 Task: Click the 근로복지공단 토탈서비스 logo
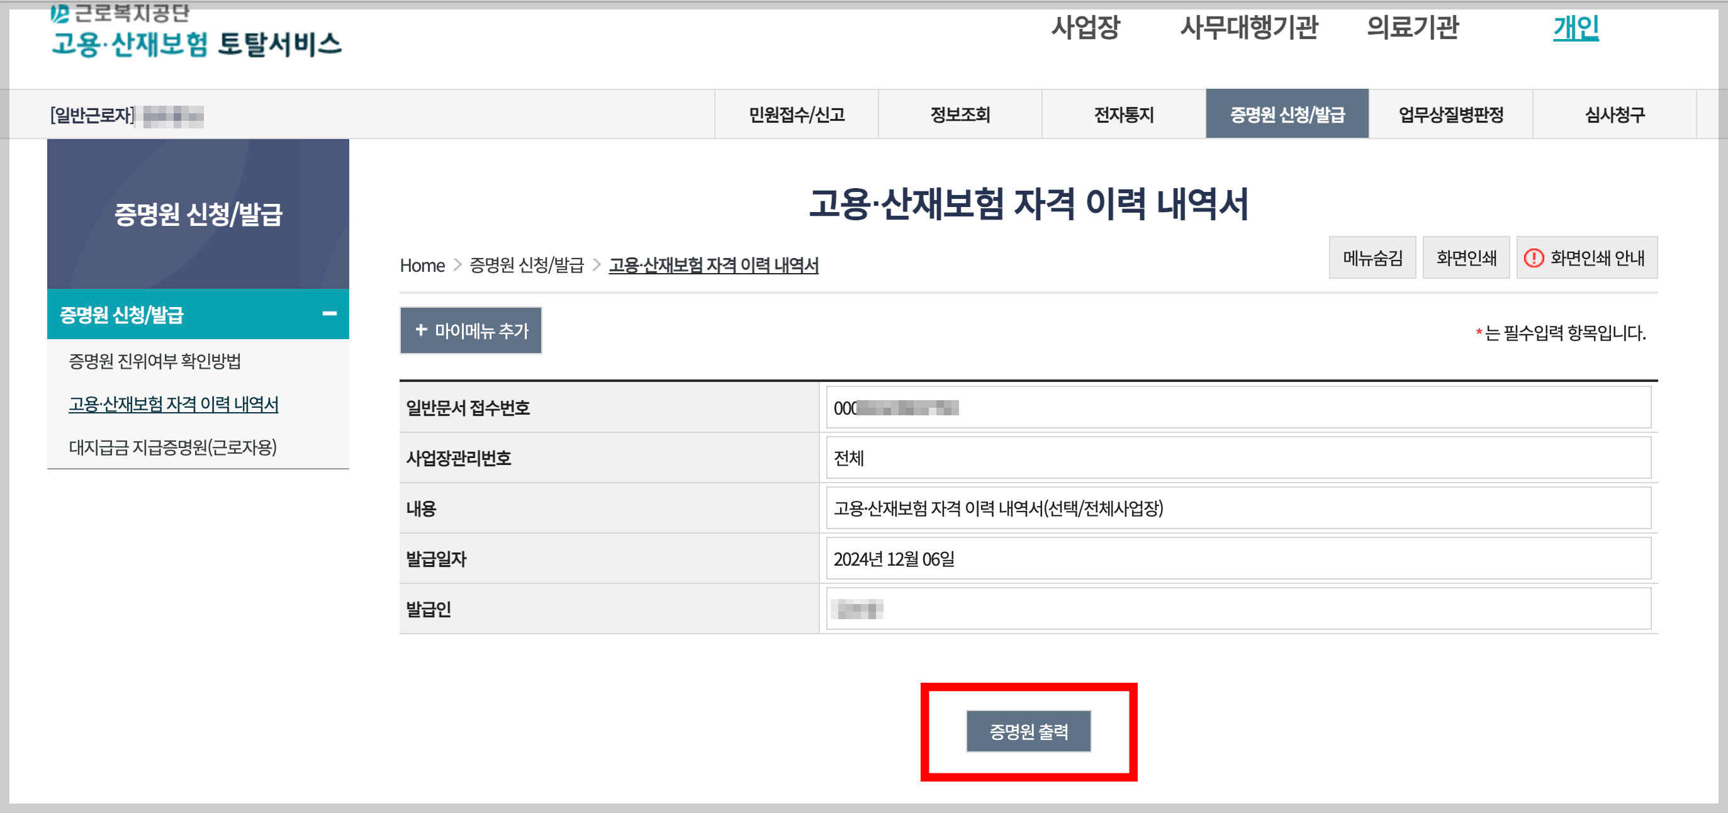(x=194, y=33)
